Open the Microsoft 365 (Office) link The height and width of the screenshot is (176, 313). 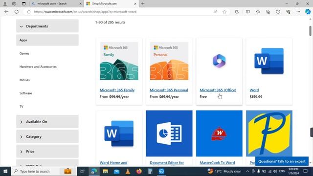pos(218,90)
